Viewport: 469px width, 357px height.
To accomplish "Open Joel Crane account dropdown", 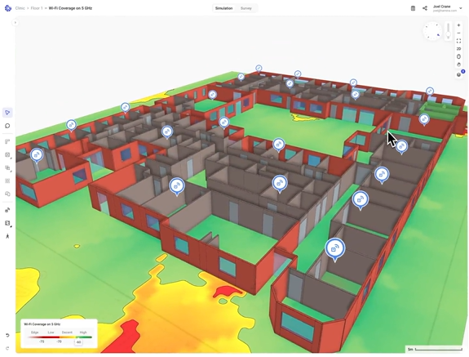I will point(447,8).
